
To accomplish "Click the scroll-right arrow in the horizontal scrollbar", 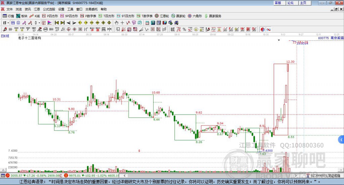I will (296, 176).
